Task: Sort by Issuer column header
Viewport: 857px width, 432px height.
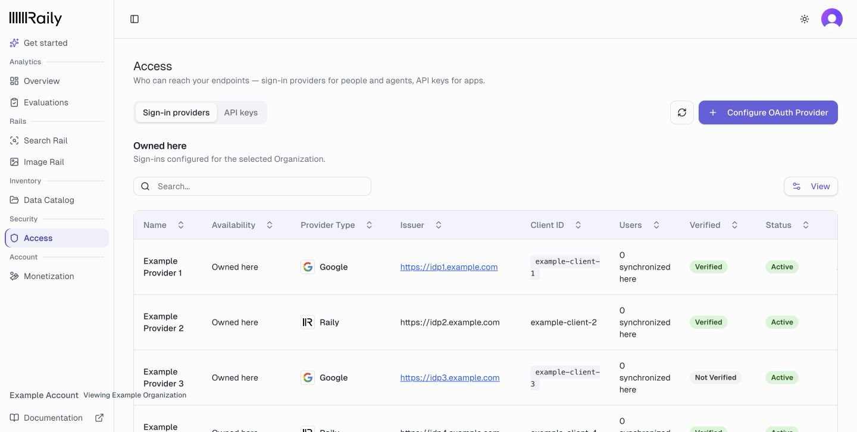Action: point(421,225)
